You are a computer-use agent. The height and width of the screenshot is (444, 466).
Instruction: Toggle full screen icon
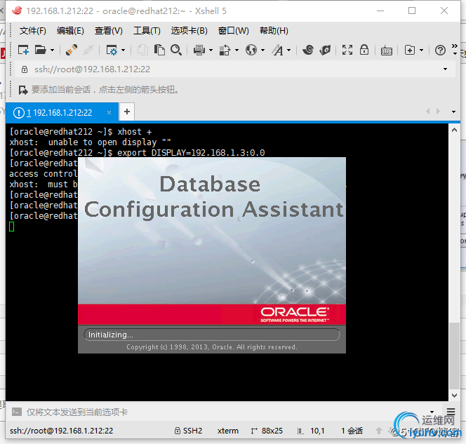tap(347, 50)
